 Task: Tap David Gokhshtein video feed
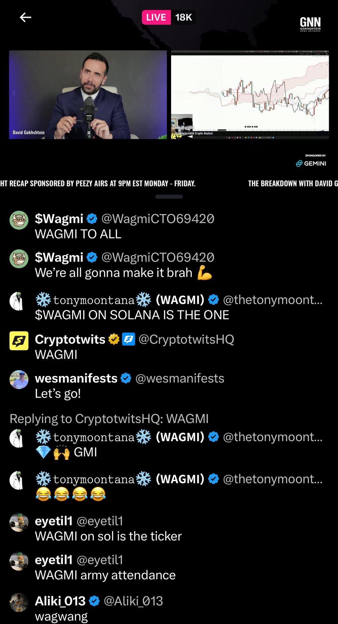pos(88,95)
